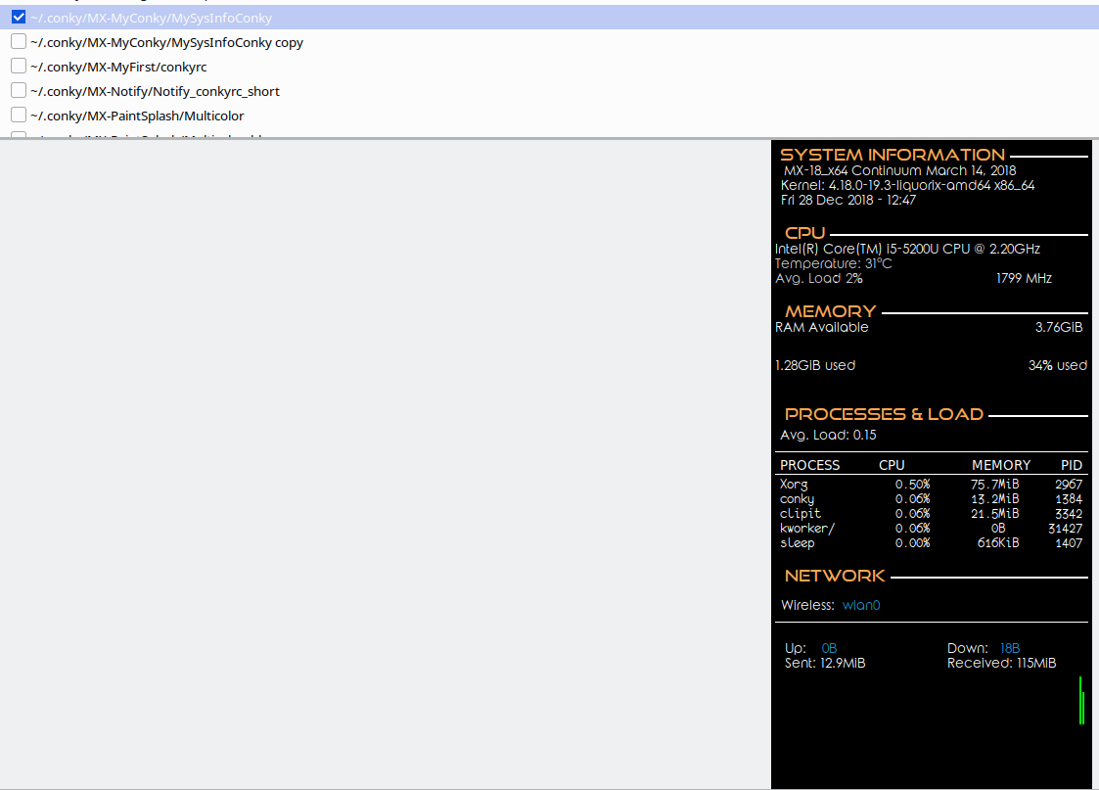Screen dimensions: 1099x790
Task: Click the Down: 18B text
Action: (x=984, y=648)
